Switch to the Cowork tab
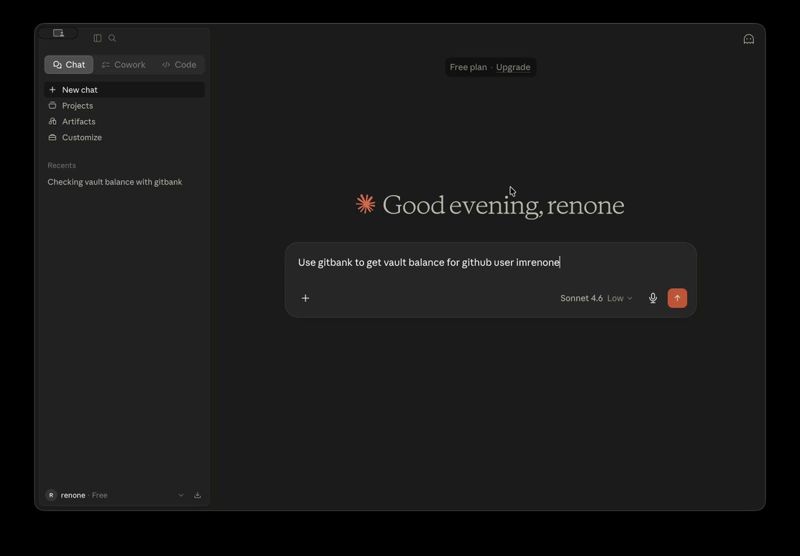This screenshot has height=556, width=800. click(123, 65)
